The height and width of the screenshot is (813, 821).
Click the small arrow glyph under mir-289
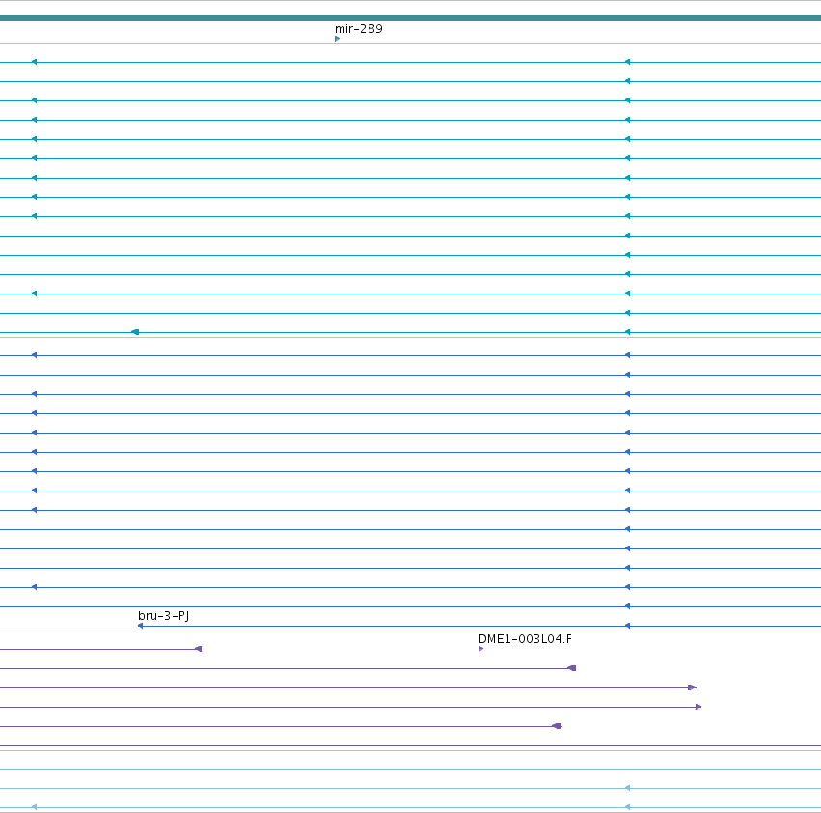[338, 39]
